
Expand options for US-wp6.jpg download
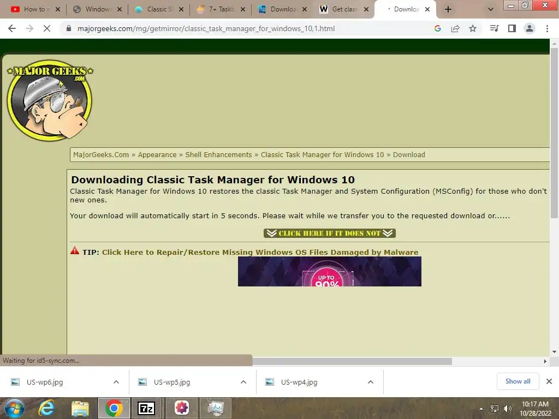coord(116,382)
